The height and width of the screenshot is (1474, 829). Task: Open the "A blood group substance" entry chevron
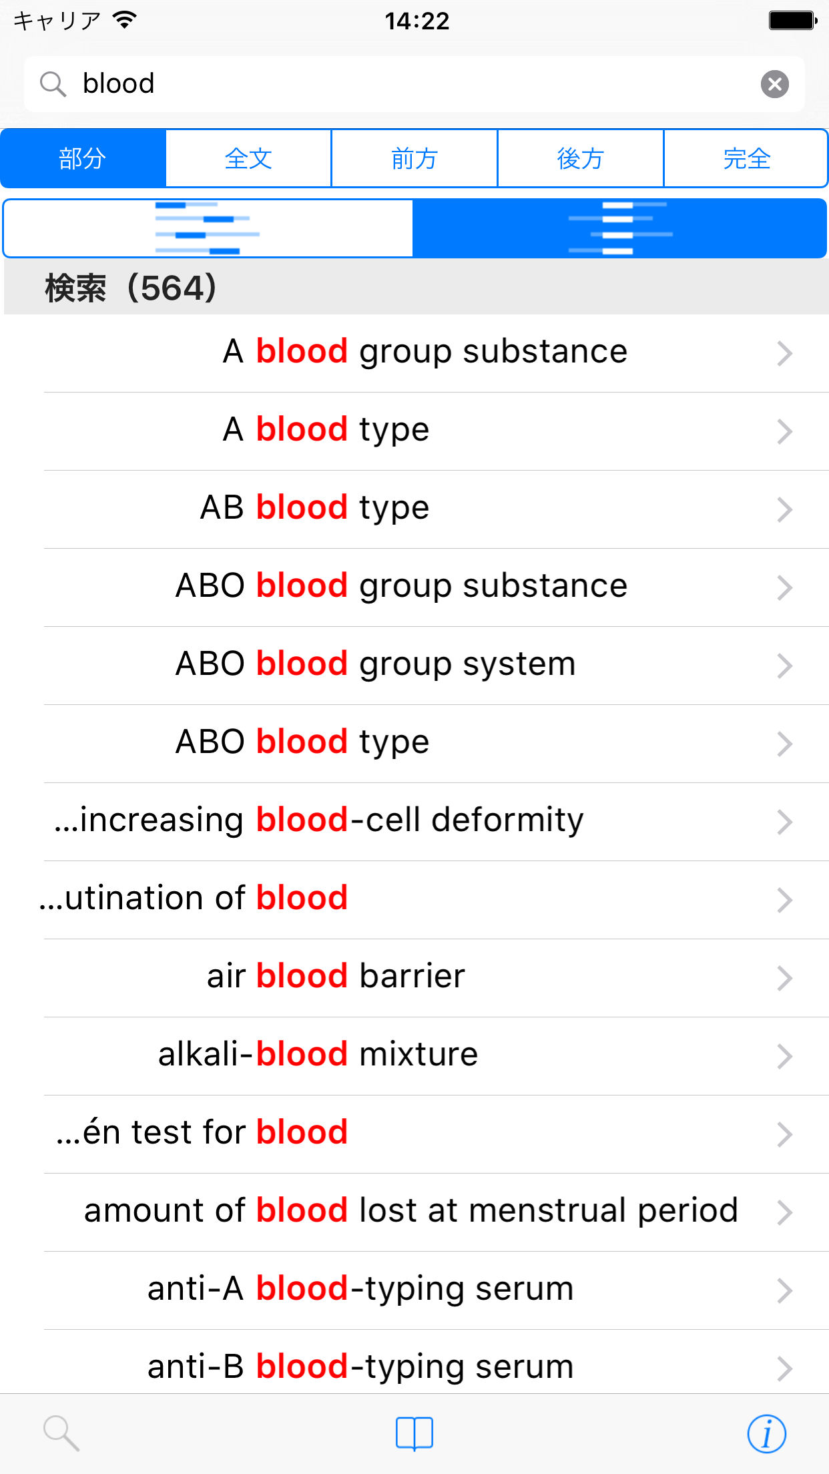784,353
